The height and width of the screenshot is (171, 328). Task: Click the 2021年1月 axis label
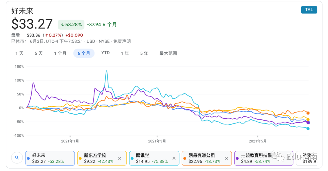[x=70, y=141]
